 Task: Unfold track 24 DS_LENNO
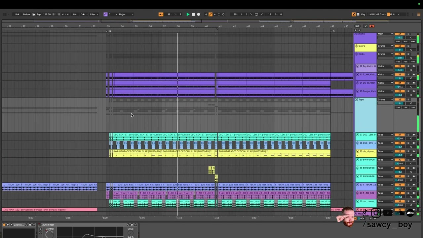[358, 83]
